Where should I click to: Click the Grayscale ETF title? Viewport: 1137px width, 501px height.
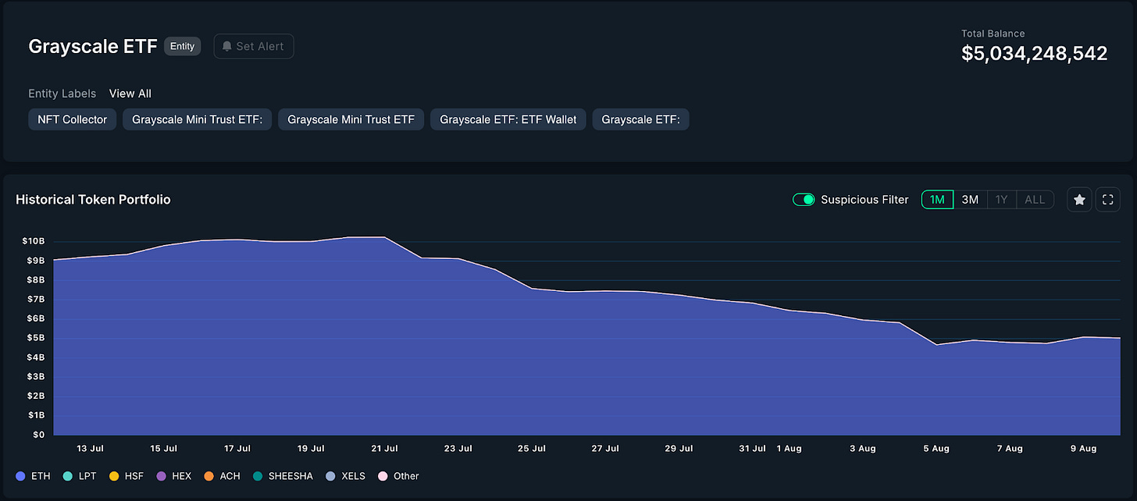[93, 46]
